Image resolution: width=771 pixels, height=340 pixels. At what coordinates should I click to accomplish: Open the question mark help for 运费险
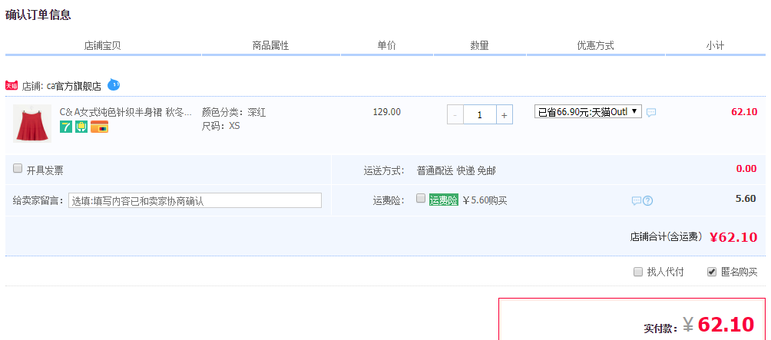647,201
